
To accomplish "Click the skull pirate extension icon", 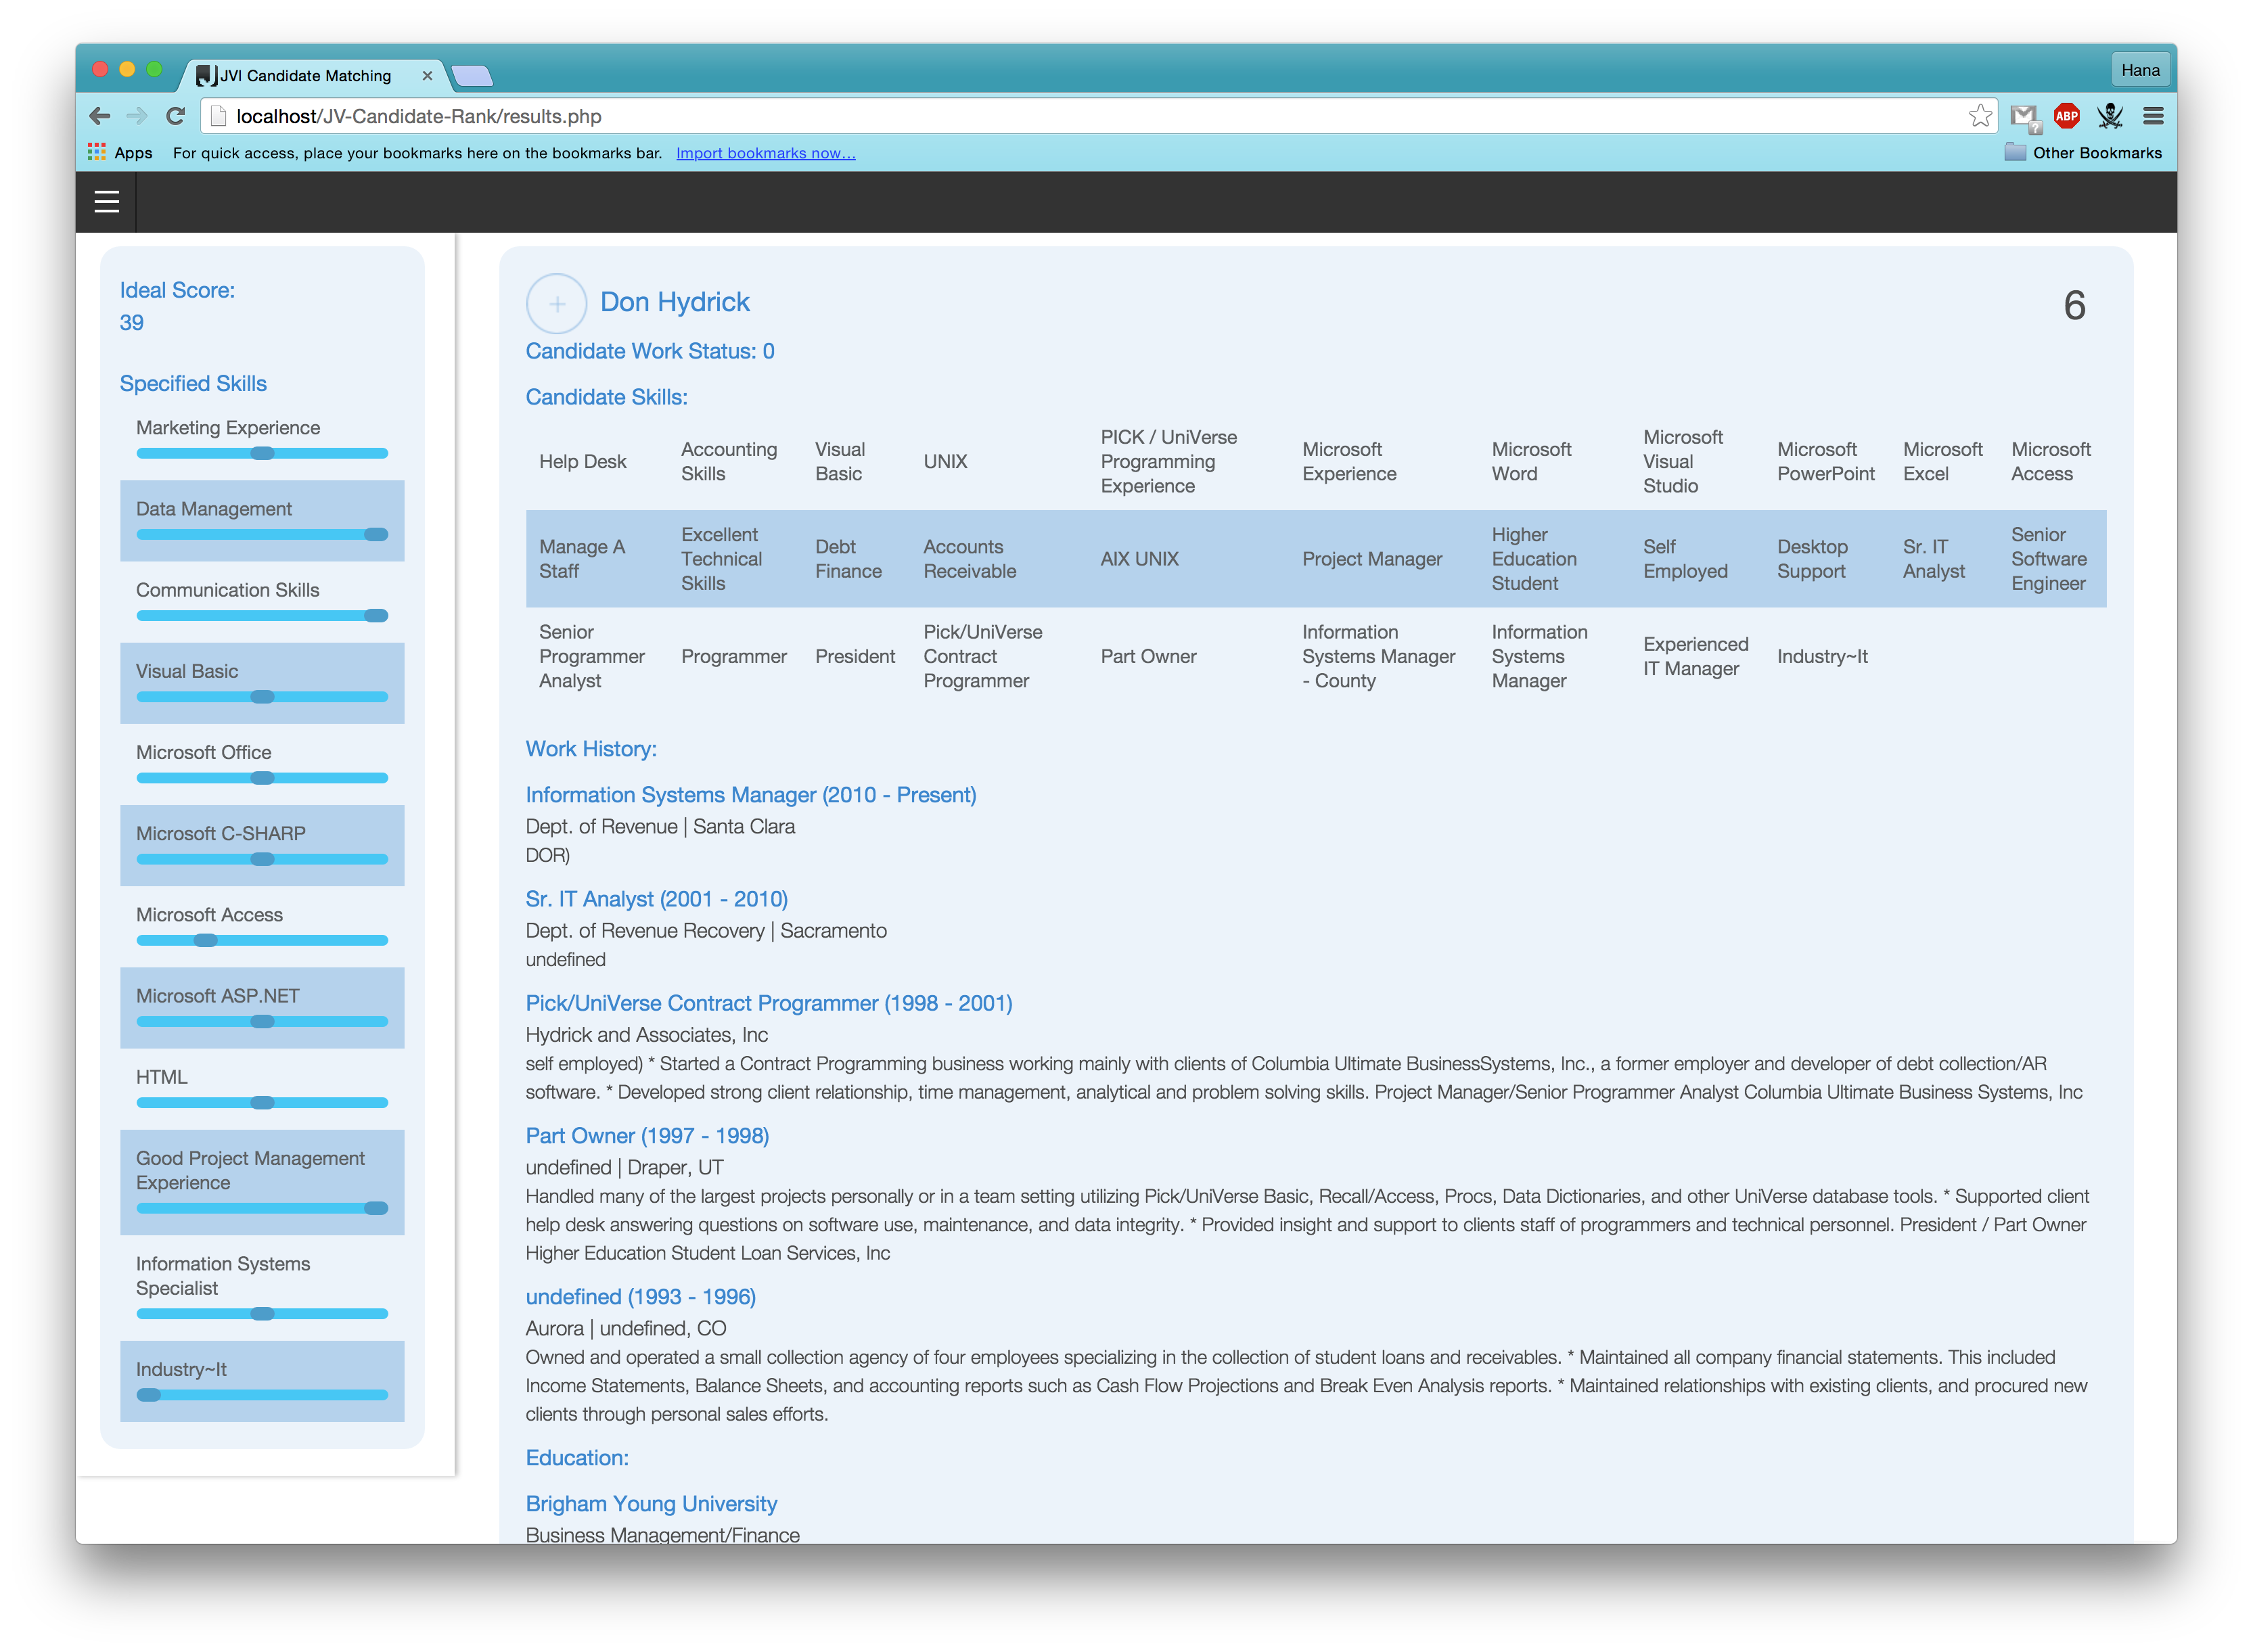I will [2110, 116].
